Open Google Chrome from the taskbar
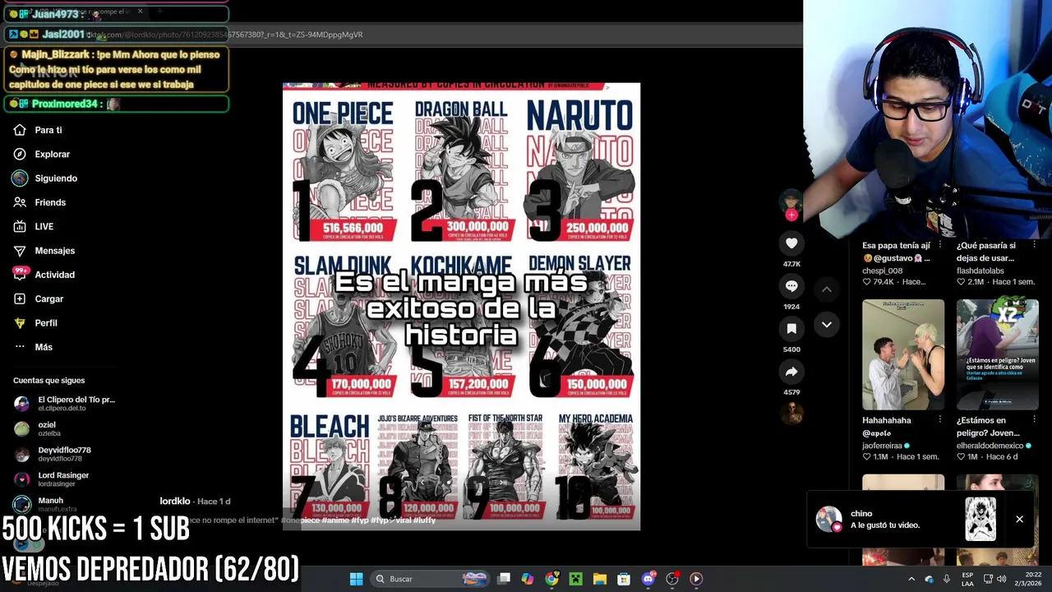 click(551, 579)
